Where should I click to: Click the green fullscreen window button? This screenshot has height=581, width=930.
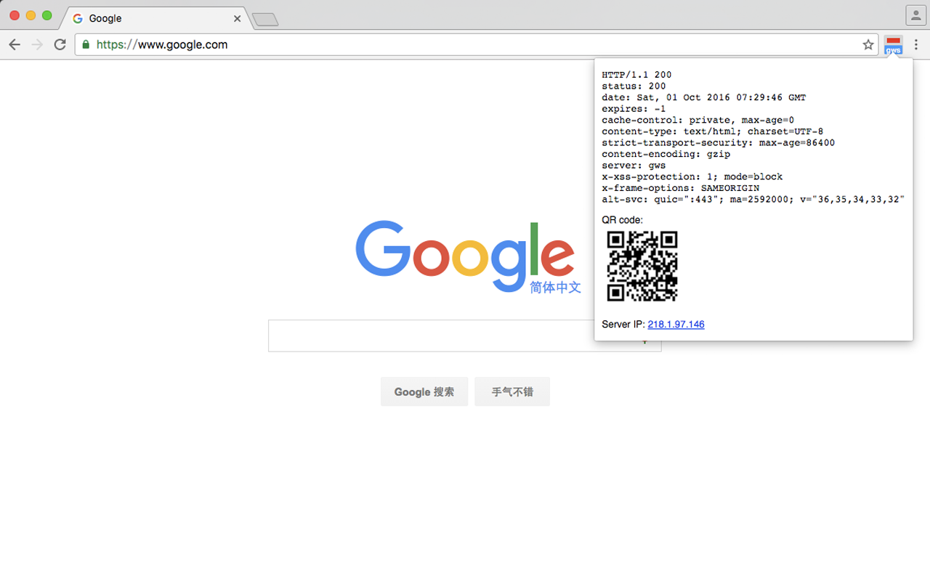pyautogui.click(x=46, y=15)
